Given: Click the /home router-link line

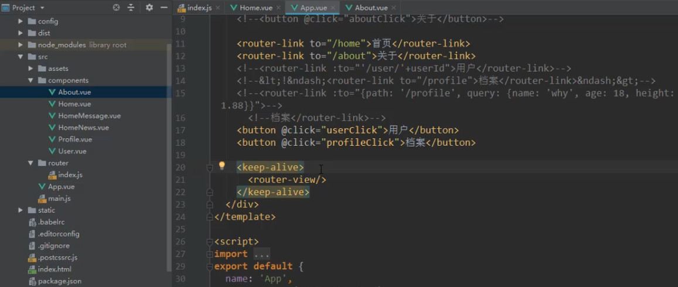Looking at the screenshot, I should (x=353, y=44).
